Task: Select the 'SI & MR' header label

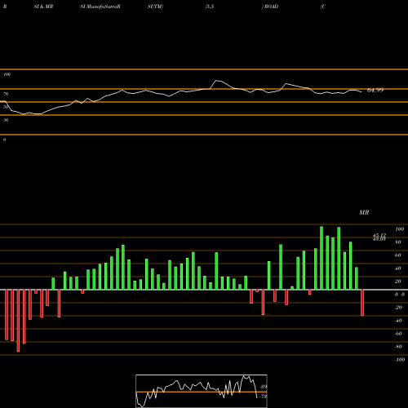Action: click(x=43, y=7)
